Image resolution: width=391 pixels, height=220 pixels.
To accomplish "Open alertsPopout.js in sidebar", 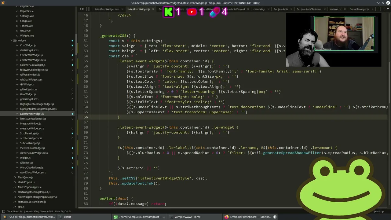I will coord(26,182).
